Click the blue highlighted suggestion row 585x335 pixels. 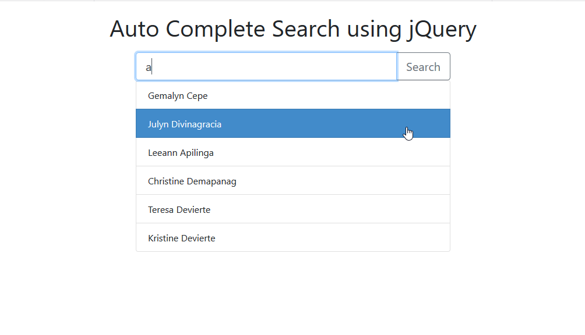click(x=293, y=123)
